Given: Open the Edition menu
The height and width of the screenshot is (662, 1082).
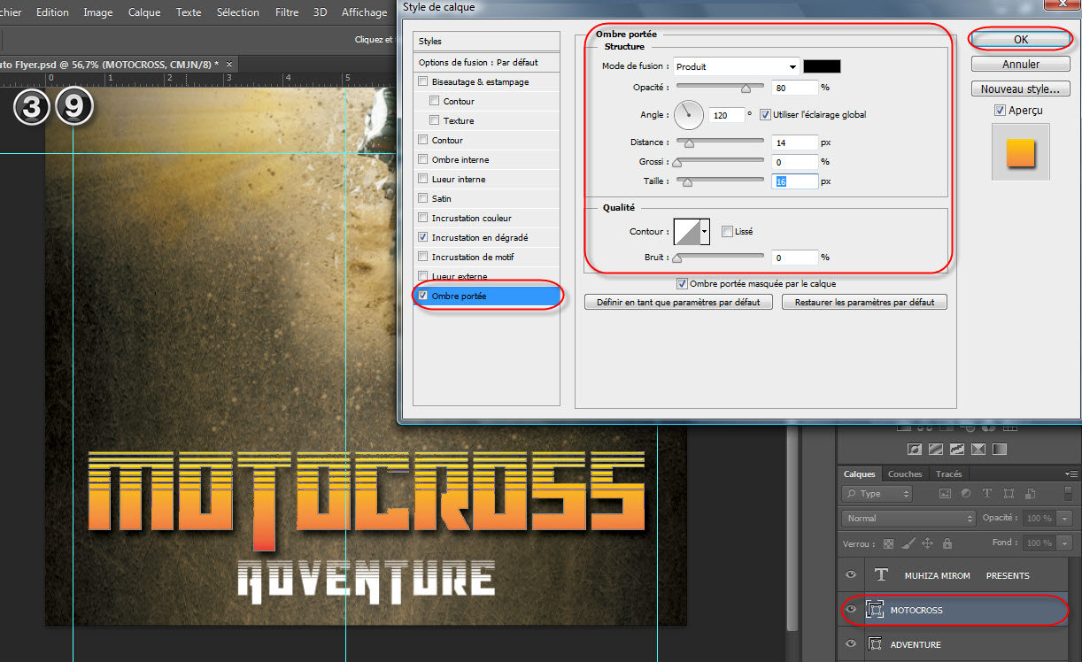Looking at the screenshot, I should click(52, 12).
